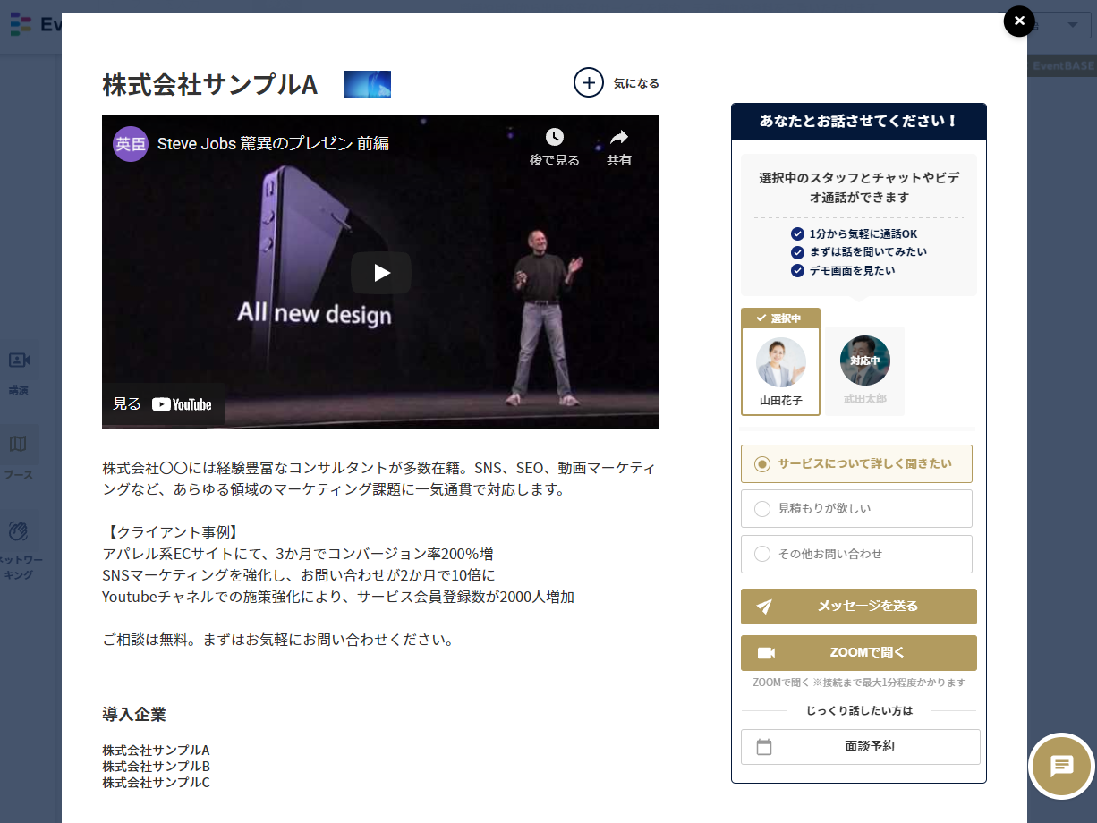Open the 英臣 channel avatar
Viewport: 1097px width, 823px height.
(131, 144)
